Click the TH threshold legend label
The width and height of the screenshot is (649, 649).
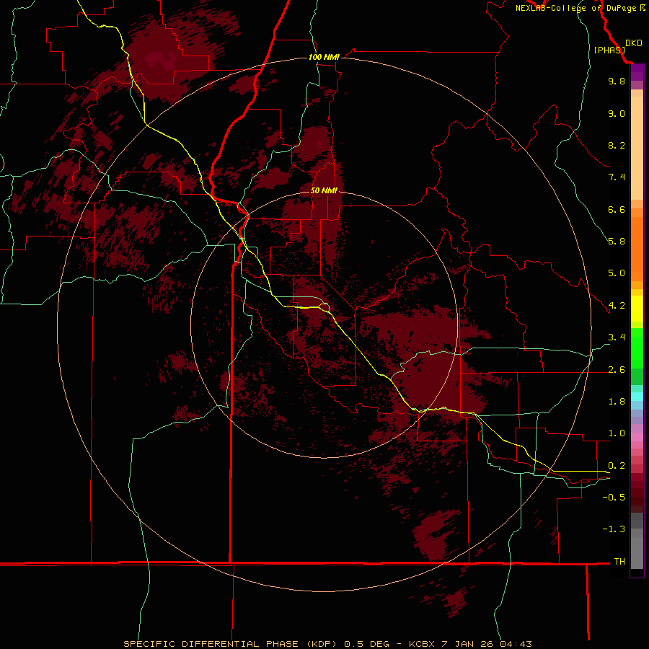[x=619, y=562]
